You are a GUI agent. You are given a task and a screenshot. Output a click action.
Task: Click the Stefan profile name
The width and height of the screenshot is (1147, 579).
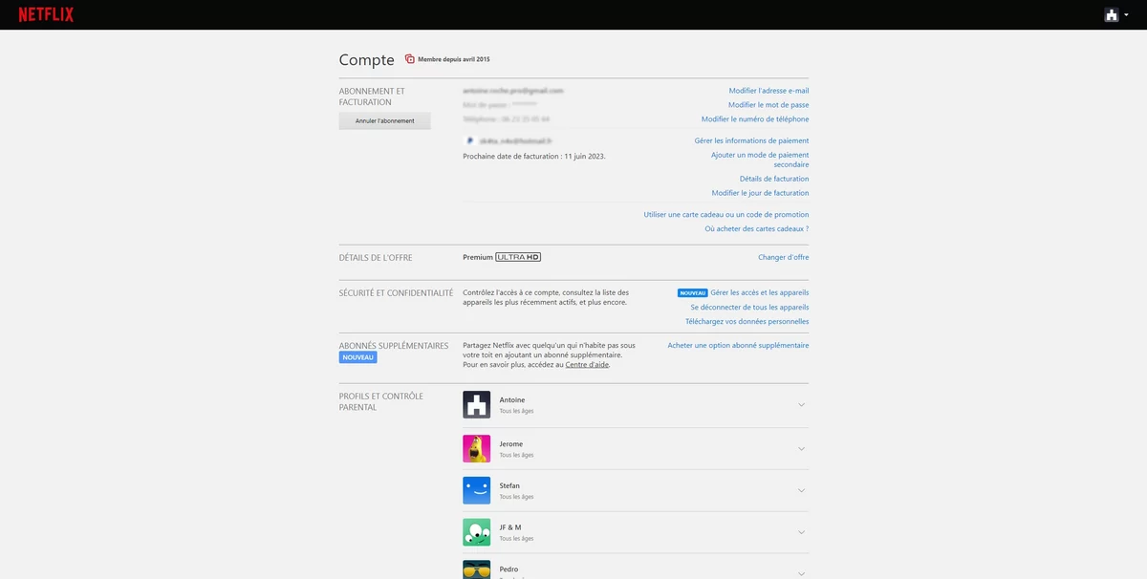pos(510,485)
